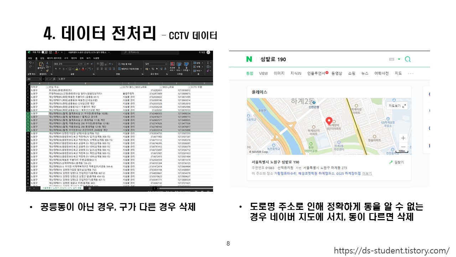The image size is (456, 257).
Task: Open filter dropdown on WGS y좌표 header
Action: pyautogui.click(x=189, y=87)
